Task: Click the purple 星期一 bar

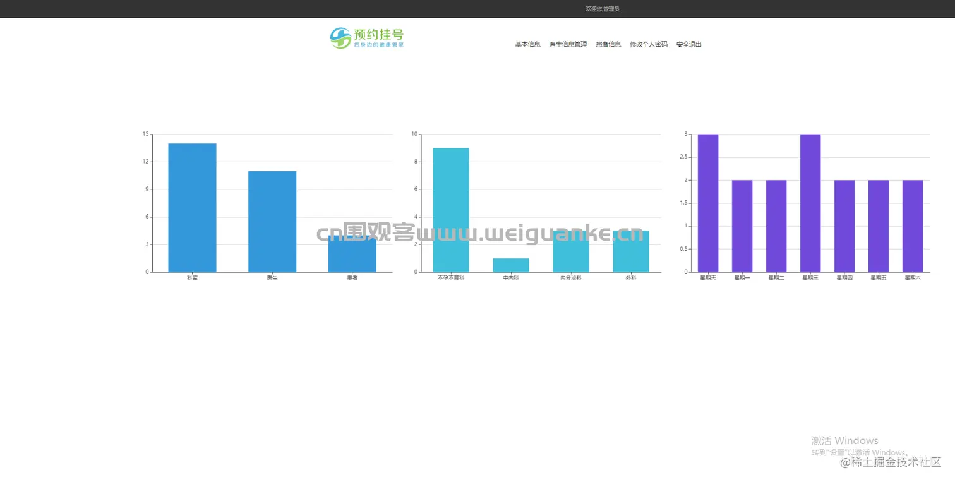Action: [742, 226]
